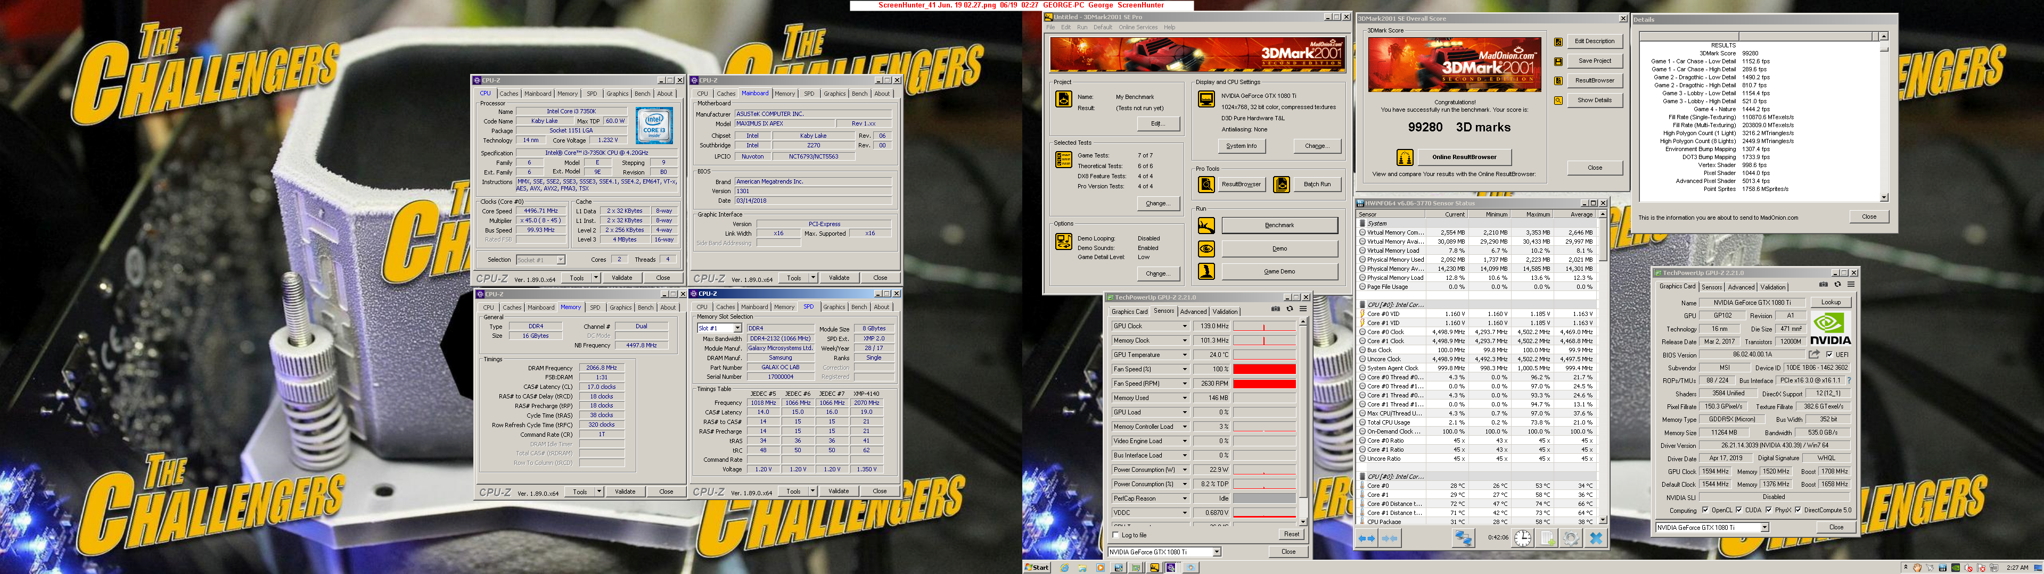Viewport: 2044px width, 574px height.
Task: Click HWiNFO clock reset timer icon
Action: 1522,538
